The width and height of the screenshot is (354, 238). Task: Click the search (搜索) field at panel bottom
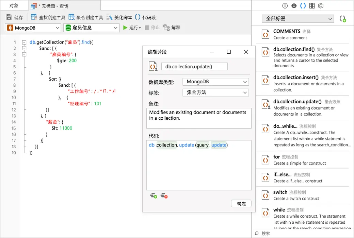303,233
